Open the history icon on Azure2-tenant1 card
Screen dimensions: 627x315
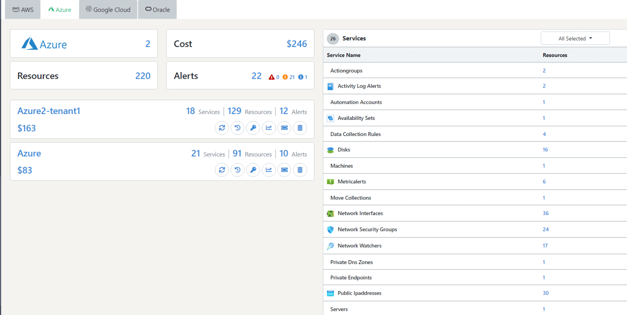click(237, 128)
